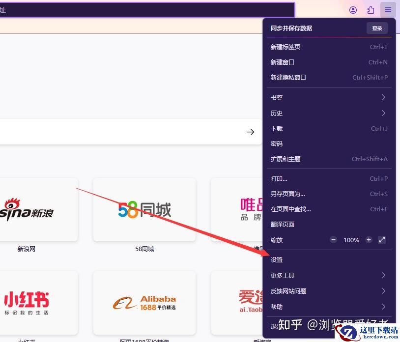The image size is (400, 342).
Task: Toggle full screen via the expand arrows icon
Action: [x=382, y=240]
